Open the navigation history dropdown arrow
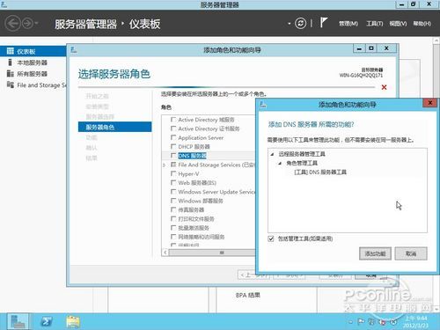Image resolution: width=440 pixels, height=330 pixels. [36, 23]
